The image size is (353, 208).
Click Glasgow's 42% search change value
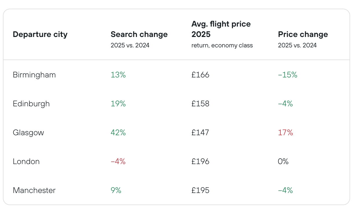tap(118, 133)
